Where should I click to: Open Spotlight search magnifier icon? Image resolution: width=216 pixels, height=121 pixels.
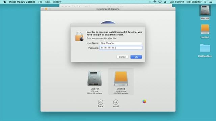(x=205, y=2)
